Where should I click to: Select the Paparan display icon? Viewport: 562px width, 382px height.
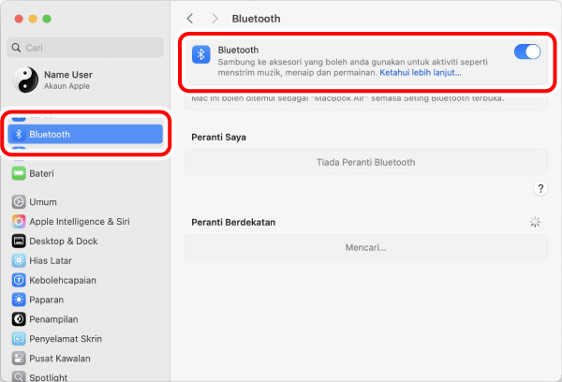(19, 300)
